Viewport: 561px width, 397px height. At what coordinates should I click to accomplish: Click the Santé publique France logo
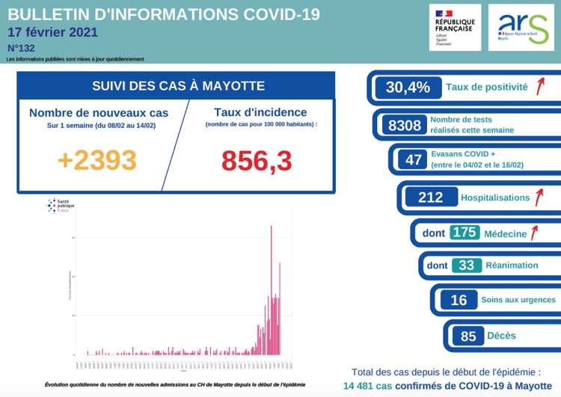(x=60, y=206)
